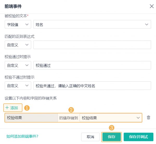
Task: Open the 字段值 type dropdown
Action: (x=18, y=24)
